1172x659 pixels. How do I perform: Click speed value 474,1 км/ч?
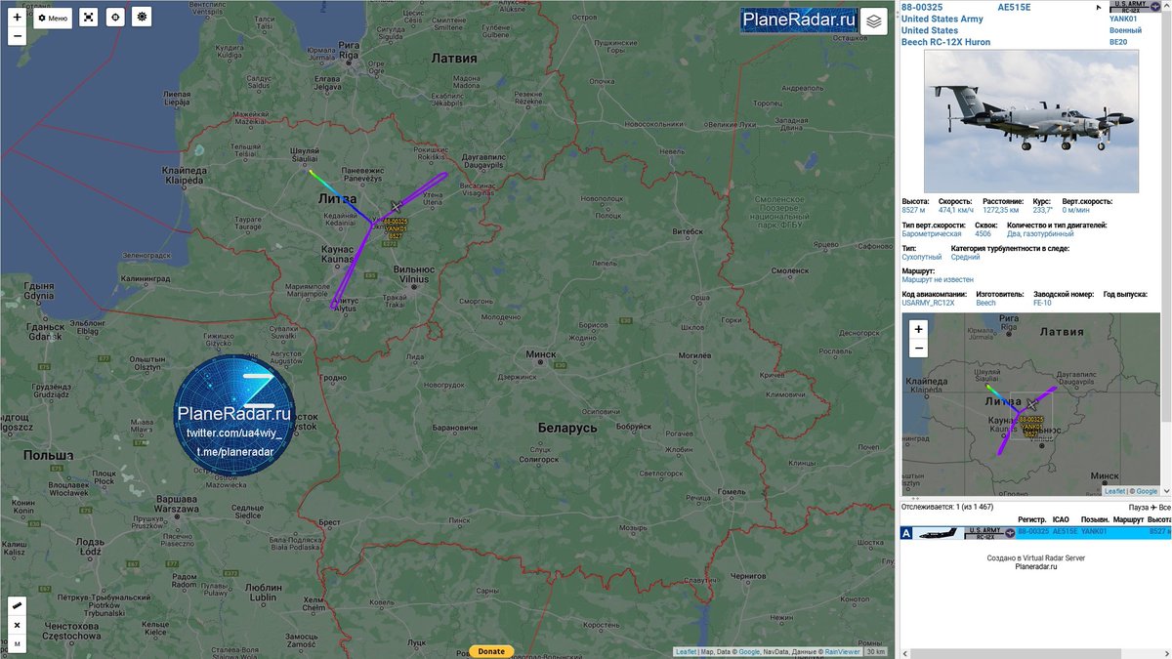pyautogui.click(x=956, y=210)
